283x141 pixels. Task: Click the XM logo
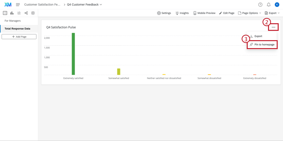point(8,5)
